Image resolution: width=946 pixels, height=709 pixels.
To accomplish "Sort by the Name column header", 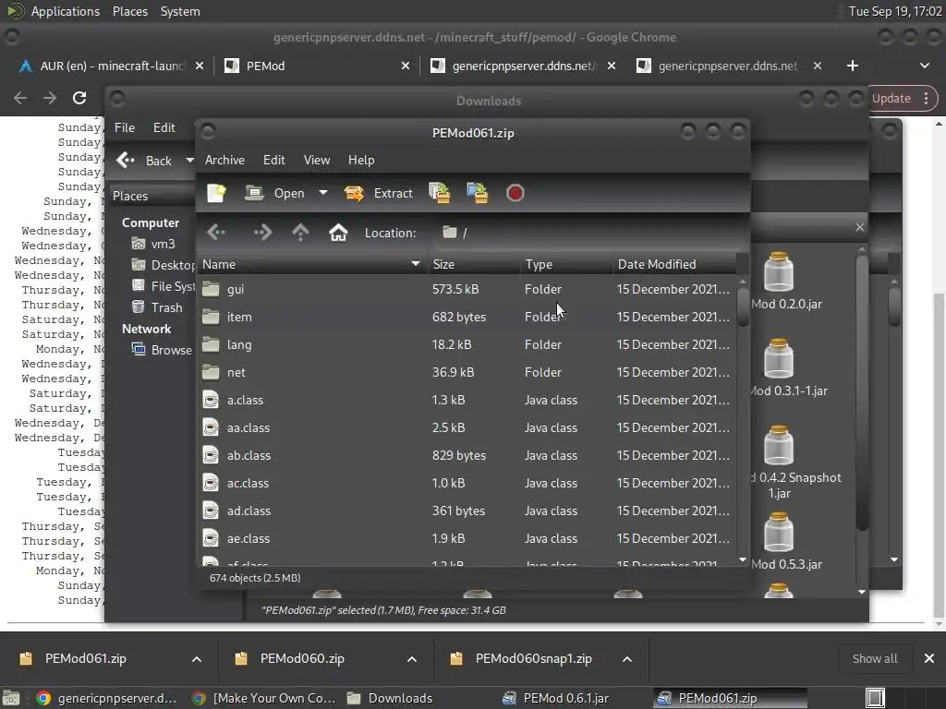I will pyautogui.click(x=312, y=264).
